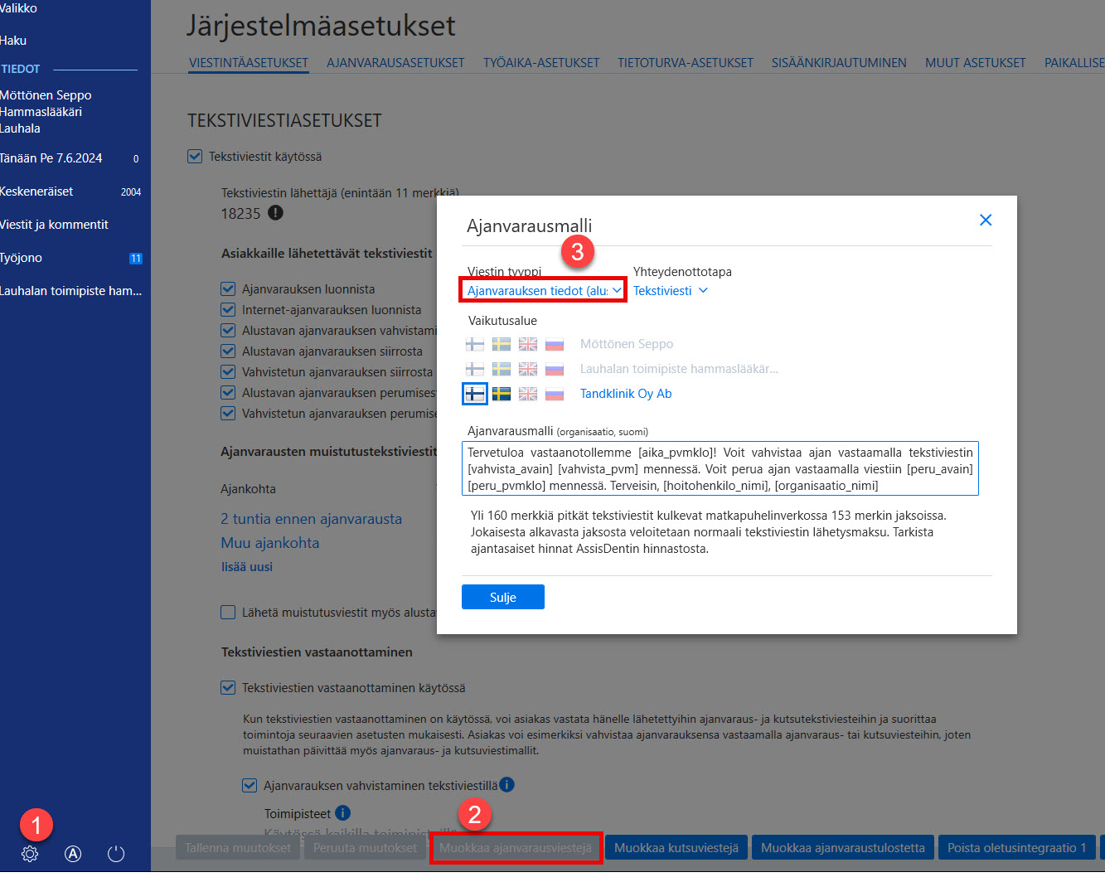This screenshot has height=882, width=1105.
Task: Toggle Ajanvarauksen vahvistaminen tekstiviestillä checkbox
Action: pyautogui.click(x=250, y=785)
